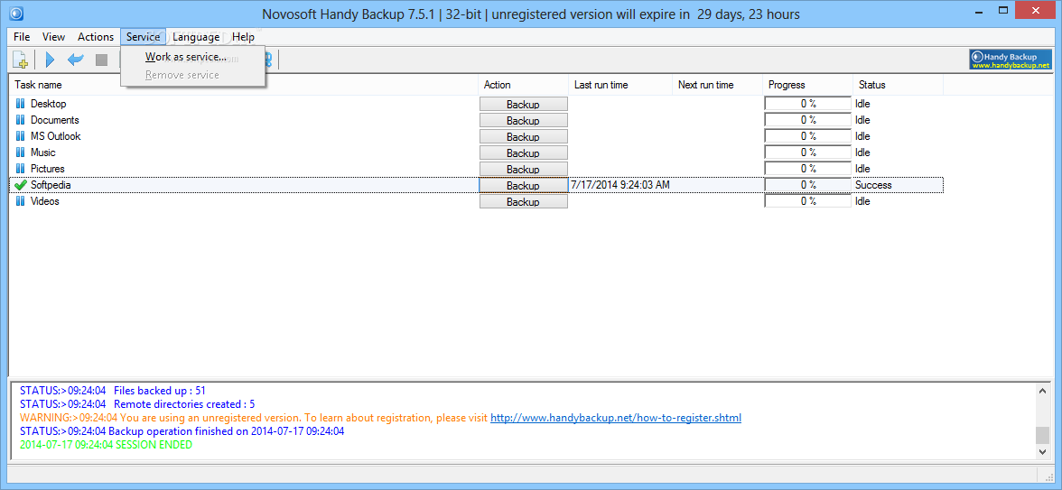Click the Action column header
Viewport: 1062px width, 490px height.
(523, 85)
